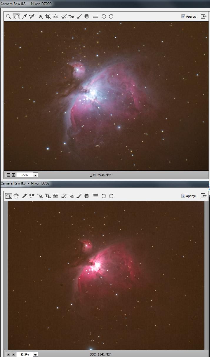Rotate image clockwise in D70s window
Screen dimensions: 210x357
(x=111, y=196)
